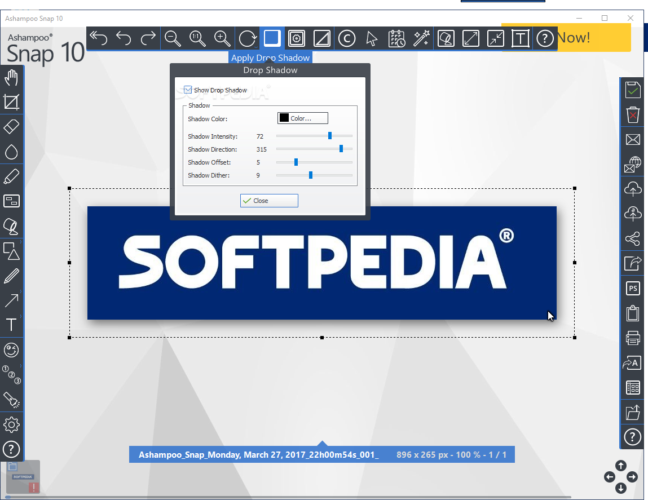Image resolution: width=648 pixels, height=500 pixels.
Task: Click the capture filename info bar
Action: 321,454
